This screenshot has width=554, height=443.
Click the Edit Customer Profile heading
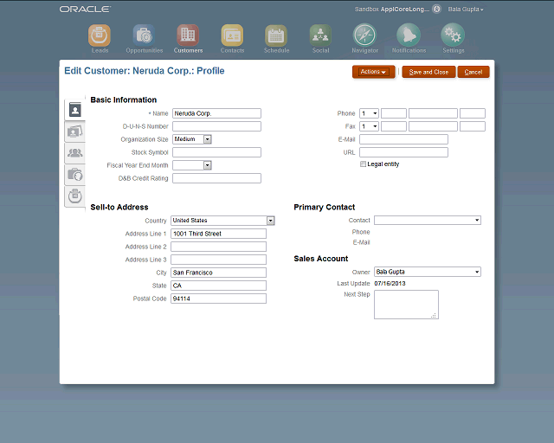[145, 71]
